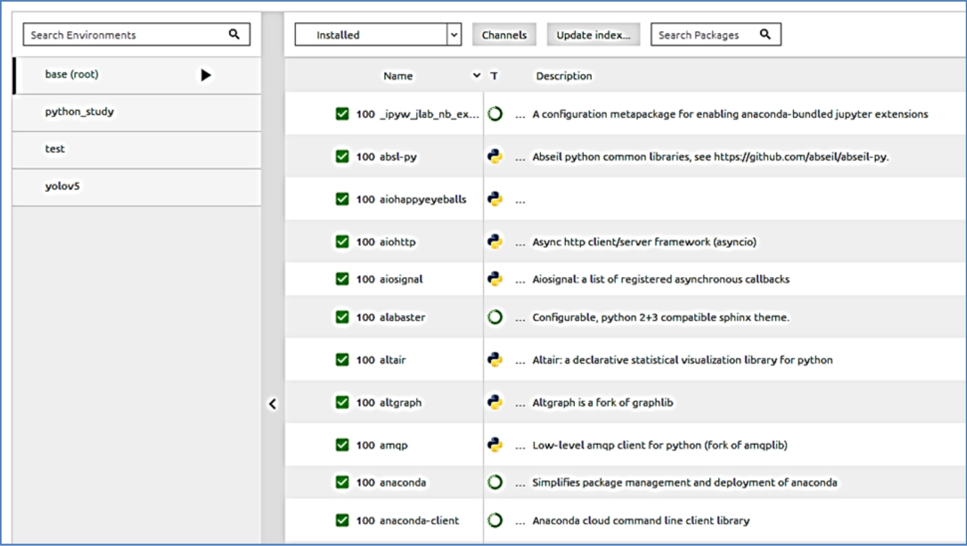Click the play arrow next to base (root)
967x546 pixels.
tap(205, 75)
